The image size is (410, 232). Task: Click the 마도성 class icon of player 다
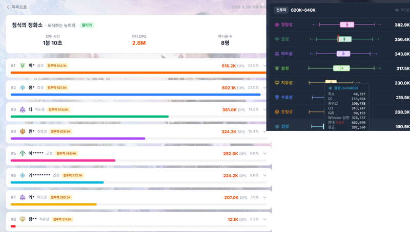[23, 109]
